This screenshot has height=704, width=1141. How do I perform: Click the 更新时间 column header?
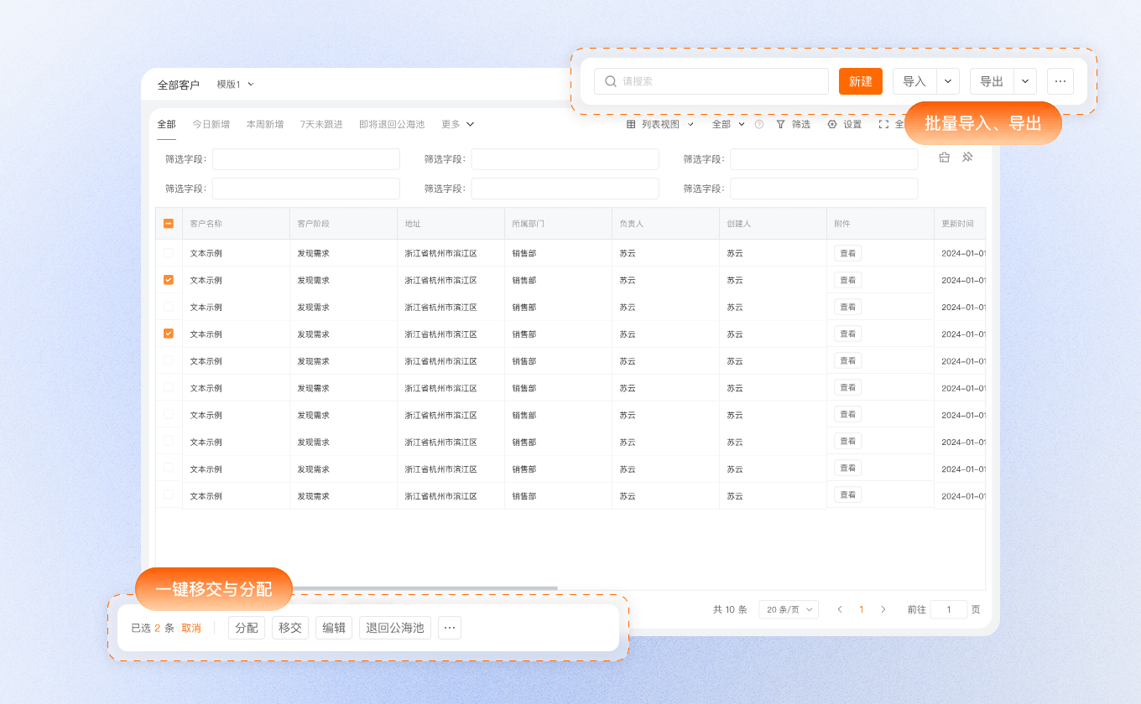(958, 224)
